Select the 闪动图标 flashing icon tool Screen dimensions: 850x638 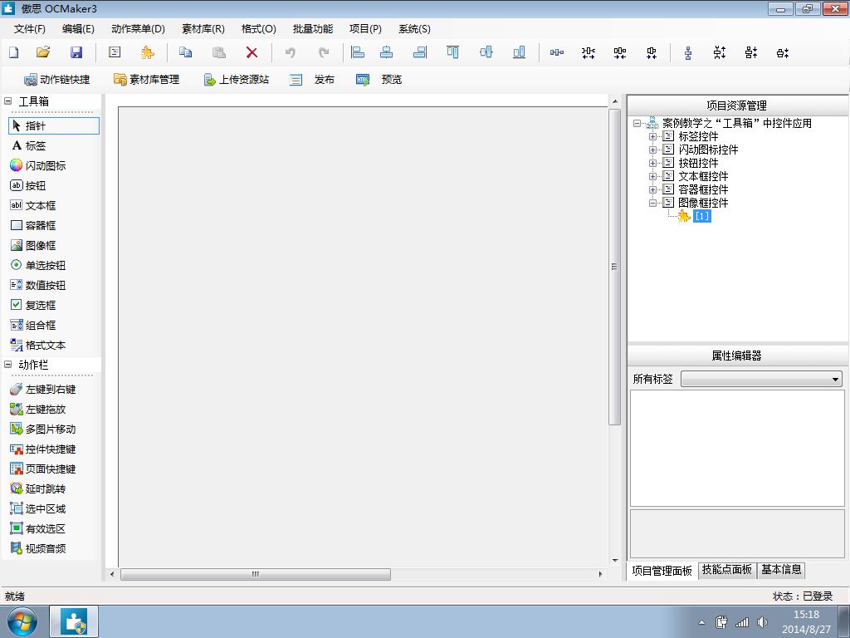(45, 165)
